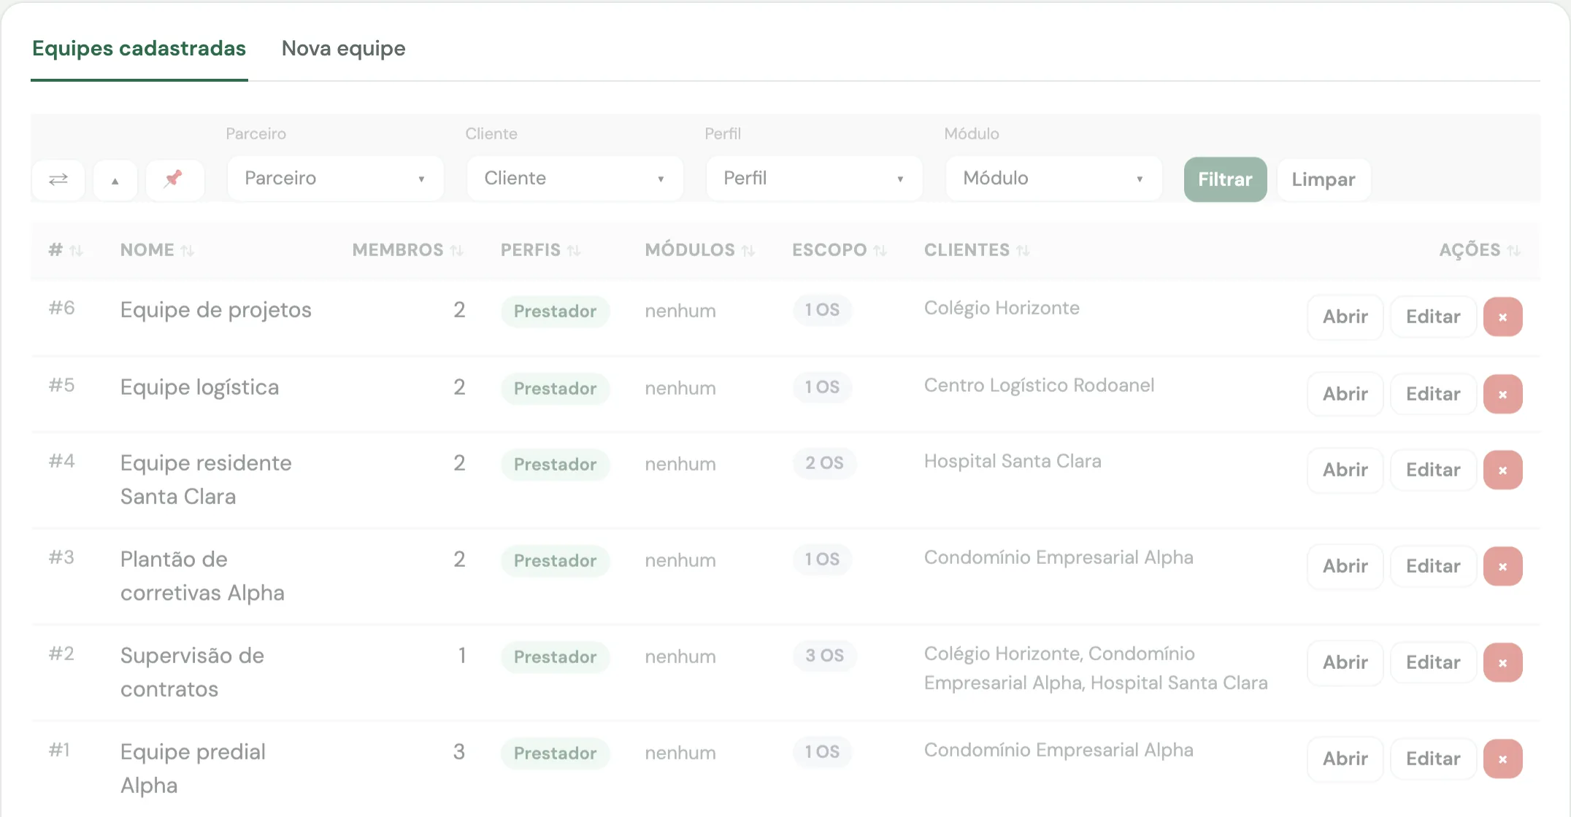This screenshot has height=817, width=1571.
Task: Click the up triangle collapse icon
Action: click(115, 179)
